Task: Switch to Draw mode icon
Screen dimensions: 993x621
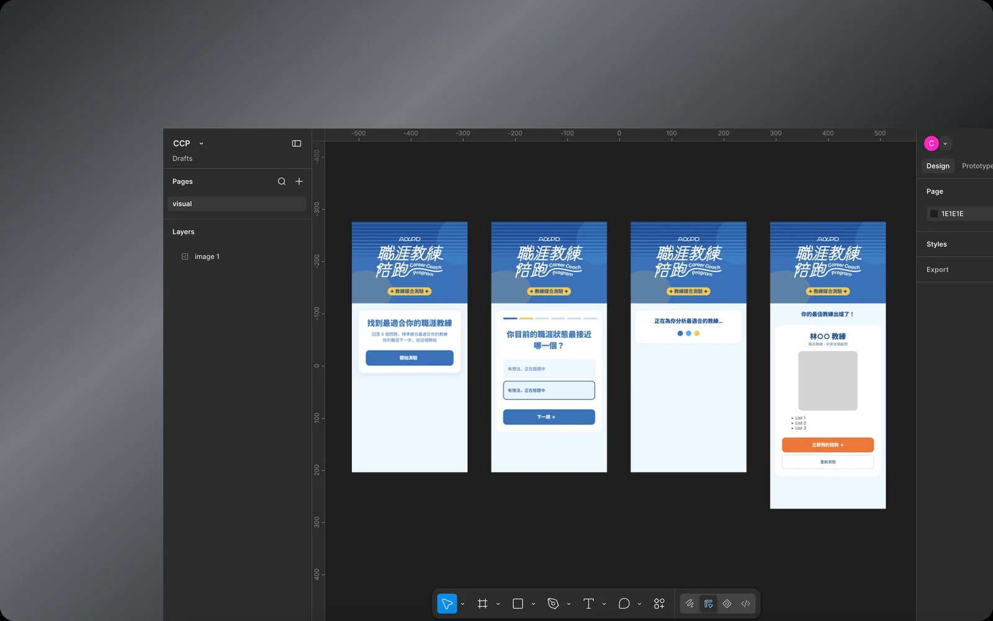Action: (690, 604)
